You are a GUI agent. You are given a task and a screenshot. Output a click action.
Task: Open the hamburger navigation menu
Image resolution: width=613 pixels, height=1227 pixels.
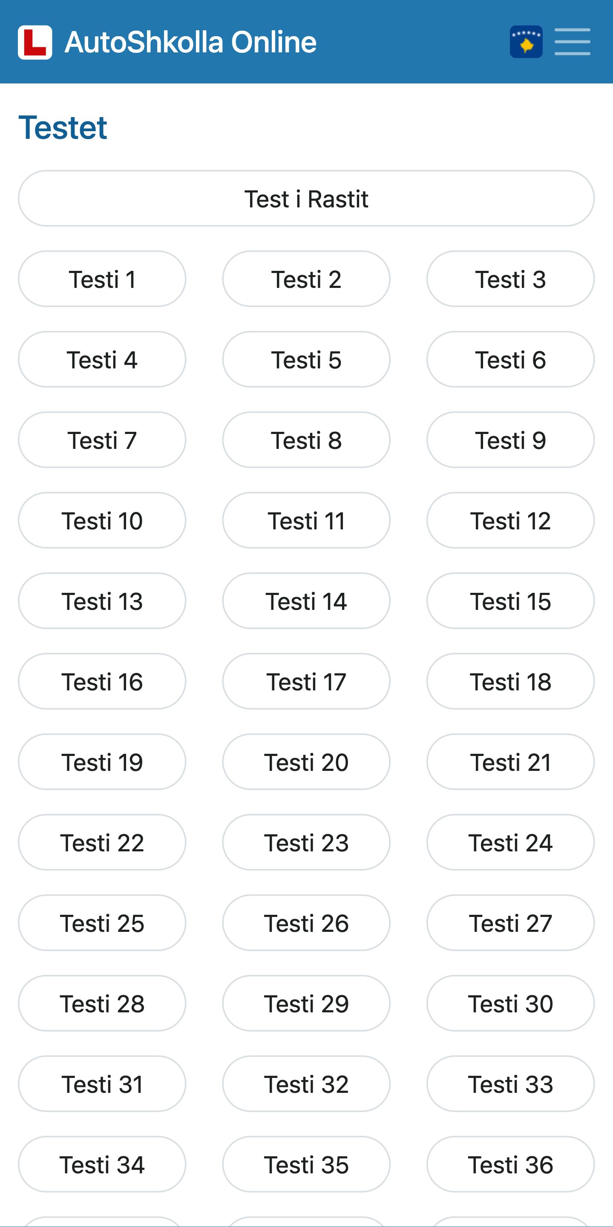572,42
